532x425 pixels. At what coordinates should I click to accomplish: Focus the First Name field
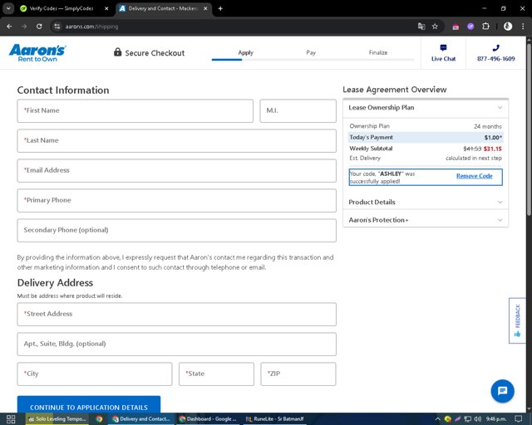[x=135, y=111]
